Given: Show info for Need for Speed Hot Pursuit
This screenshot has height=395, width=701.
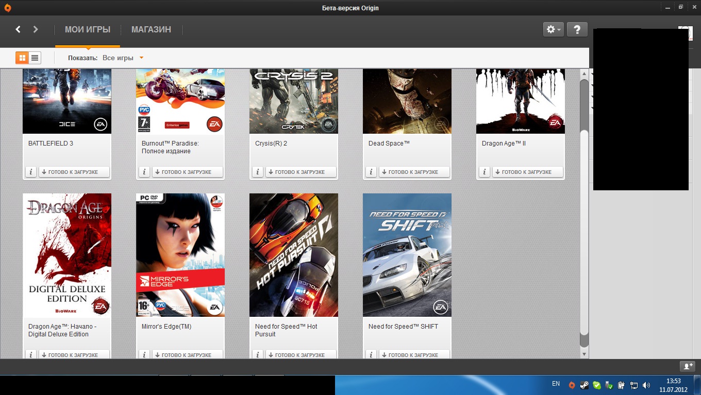Looking at the screenshot, I should (257, 354).
